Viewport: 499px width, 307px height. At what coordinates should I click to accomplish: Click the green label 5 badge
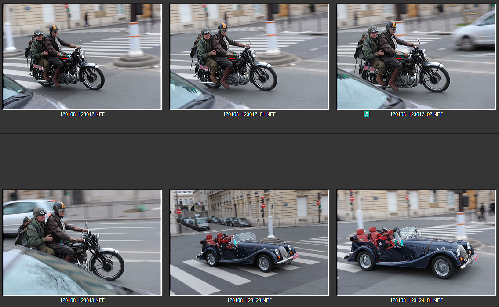(366, 114)
